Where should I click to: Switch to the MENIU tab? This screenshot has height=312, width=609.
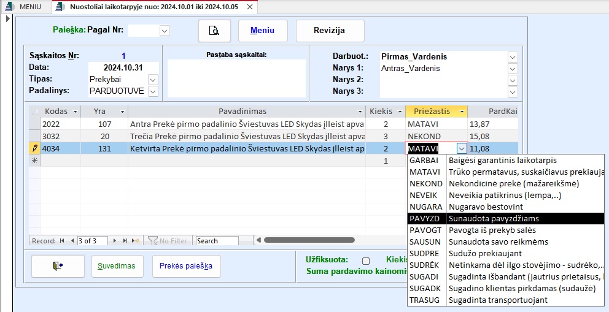25,7
